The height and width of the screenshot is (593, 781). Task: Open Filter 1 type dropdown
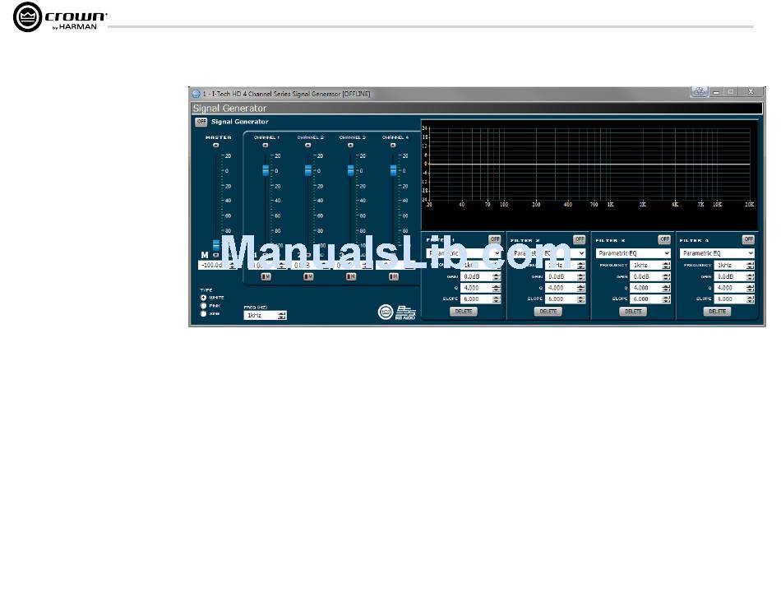(x=464, y=253)
